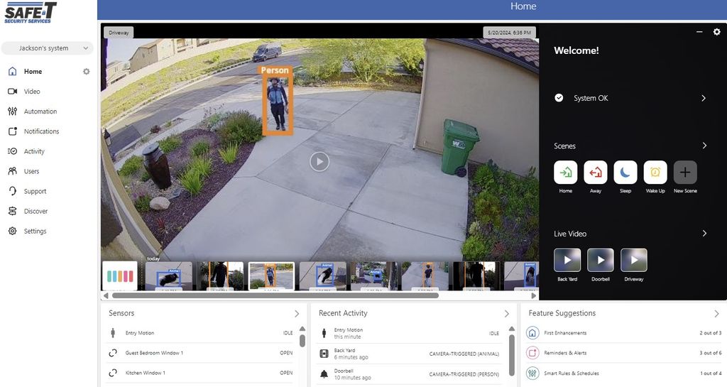Open welcome panel settings gear
The height and width of the screenshot is (387, 727).
[x=716, y=32]
